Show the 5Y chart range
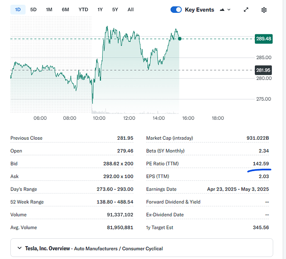 coord(115,10)
